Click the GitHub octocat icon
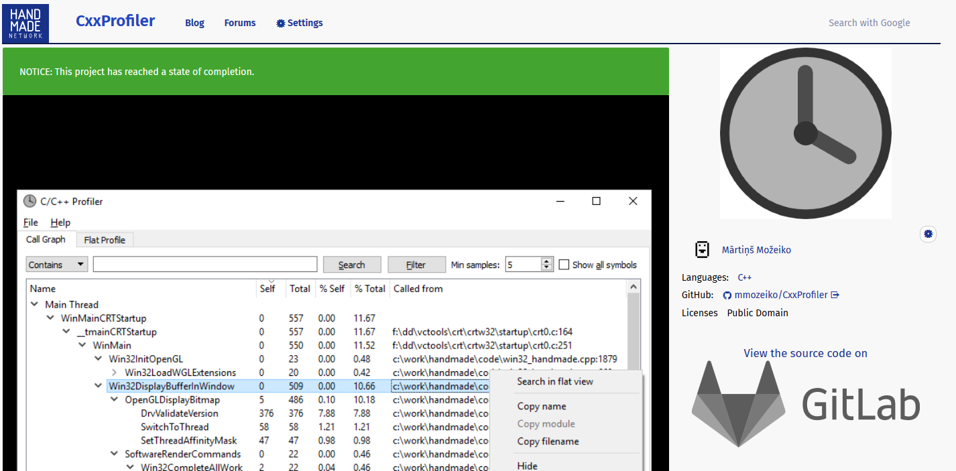Screen dimensions: 956x471 (727, 295)
